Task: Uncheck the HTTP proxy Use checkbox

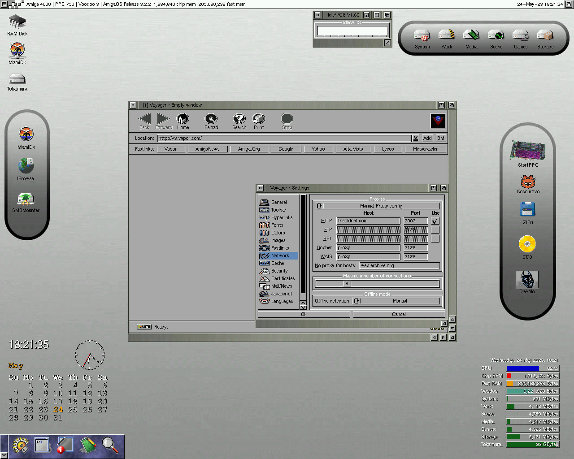Action: coord(435,221)
